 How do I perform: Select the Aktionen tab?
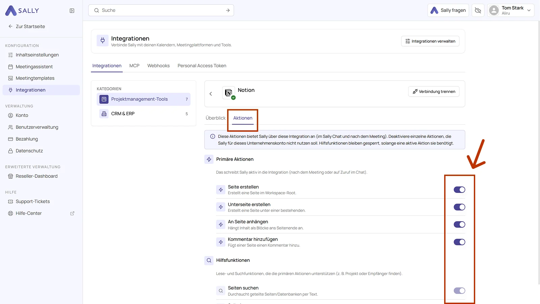pos(243,118)
